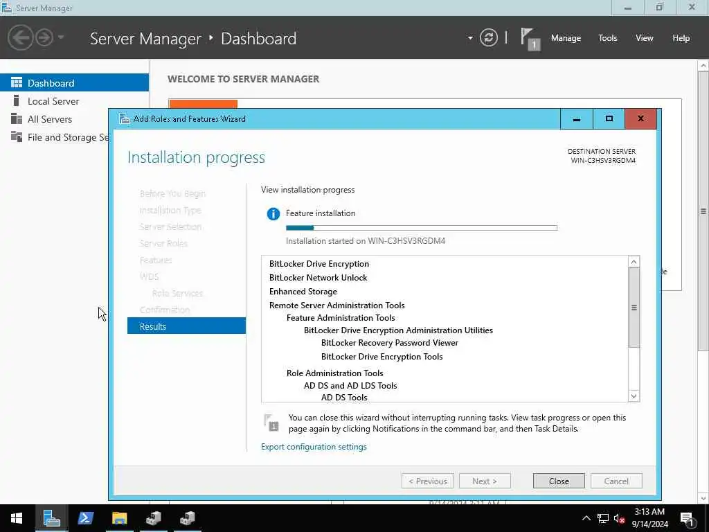Select BitLocker Drive Encryption Tools entry
Screen dimensions: 709x532
coord(382,357)
